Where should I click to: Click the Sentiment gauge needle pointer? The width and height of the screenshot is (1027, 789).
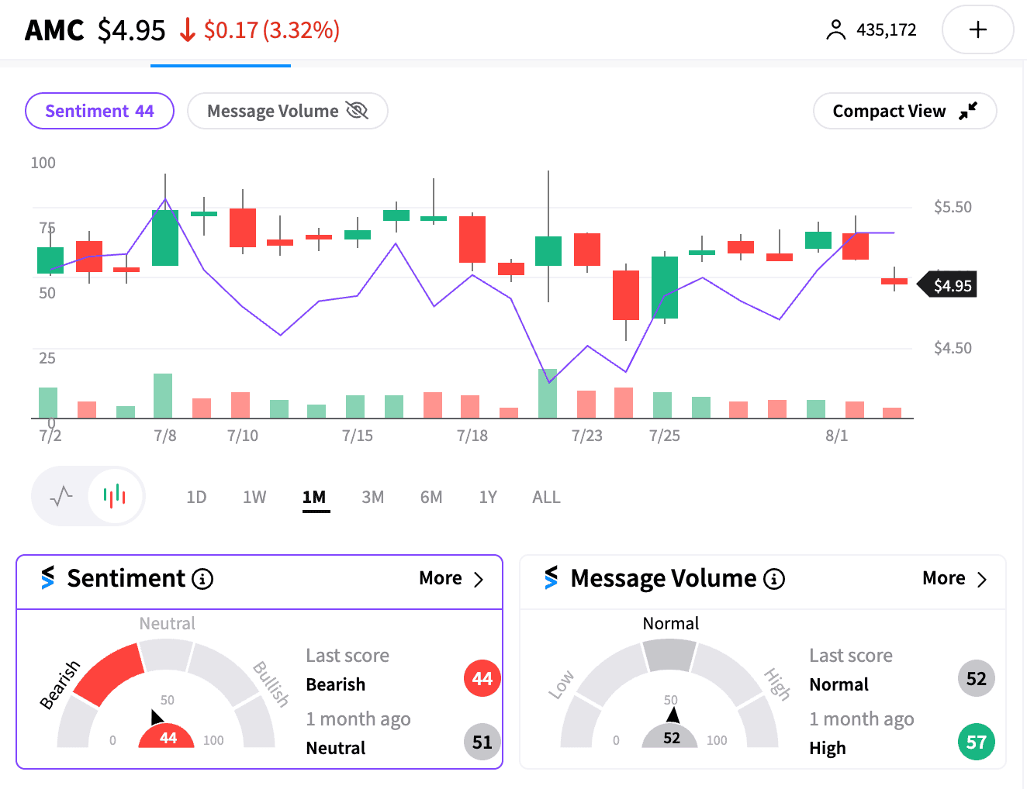click(x=157, y=716)
